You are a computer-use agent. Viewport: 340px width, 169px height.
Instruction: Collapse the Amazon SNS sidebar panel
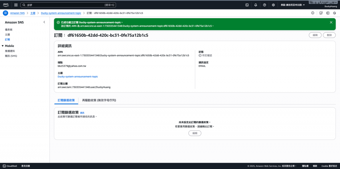[44, 22]
